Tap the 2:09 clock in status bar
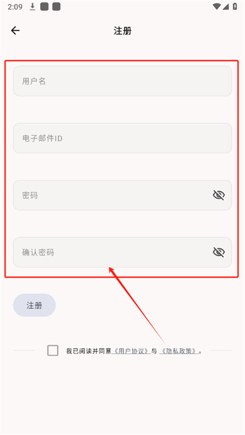 15,7
